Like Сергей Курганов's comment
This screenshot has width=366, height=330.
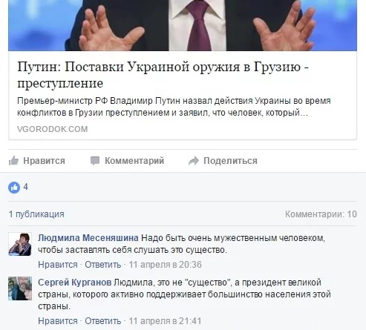point(58,321)
